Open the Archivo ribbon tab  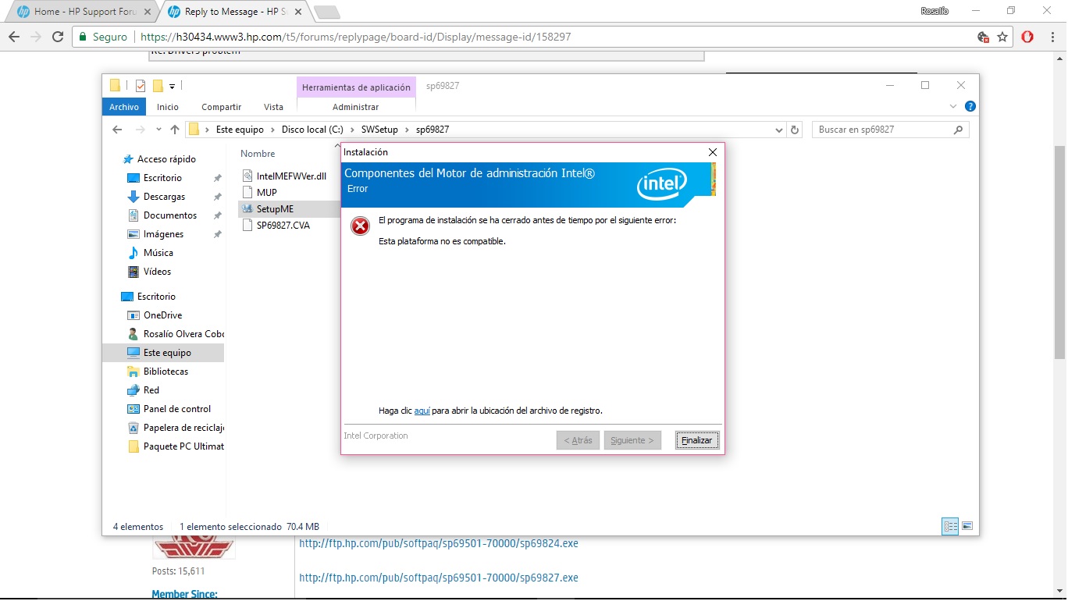click(x=124, y=107)
